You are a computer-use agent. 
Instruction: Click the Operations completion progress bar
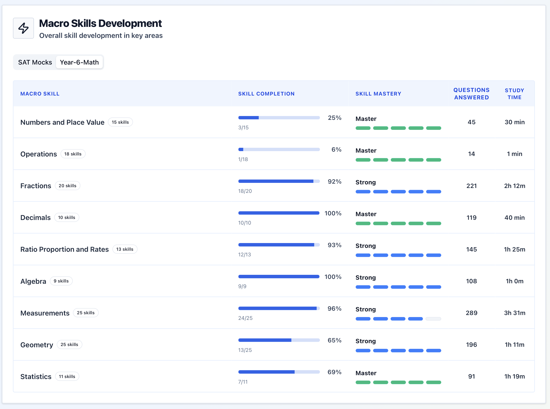pos(279,150)
